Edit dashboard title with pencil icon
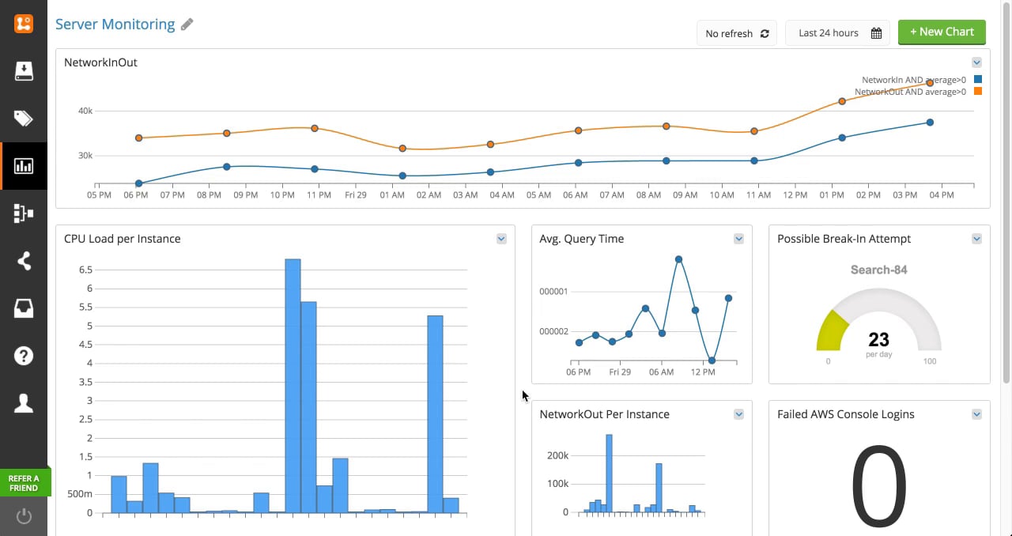This screenshot has width=1012, height=536. 187,25
